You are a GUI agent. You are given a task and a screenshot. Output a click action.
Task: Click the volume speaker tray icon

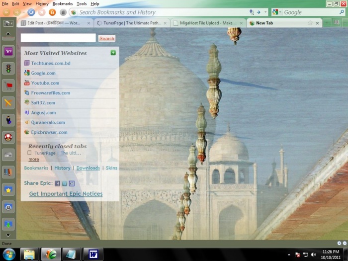point(313,255)
